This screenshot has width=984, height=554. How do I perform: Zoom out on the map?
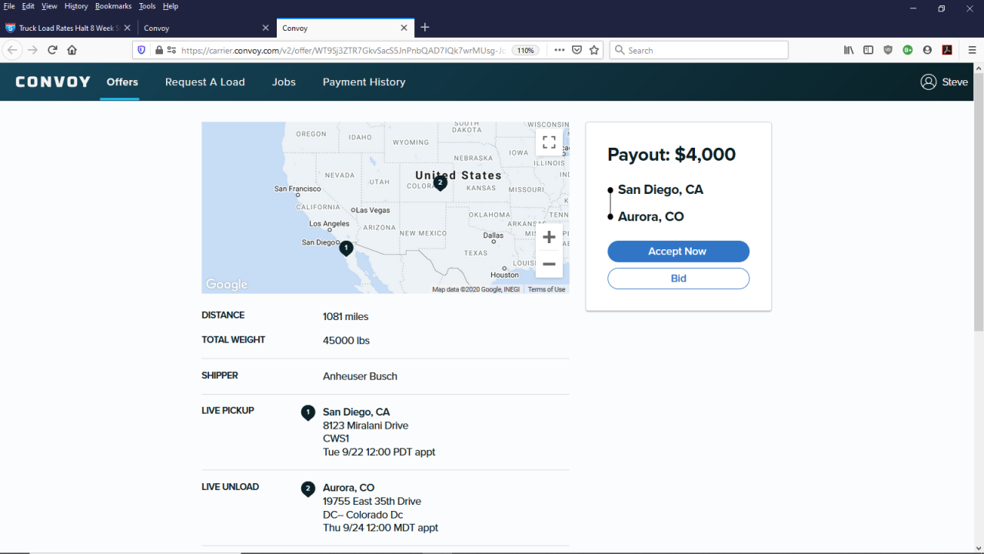549,264
